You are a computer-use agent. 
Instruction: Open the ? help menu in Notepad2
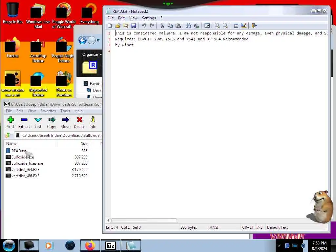coord(161,18)
